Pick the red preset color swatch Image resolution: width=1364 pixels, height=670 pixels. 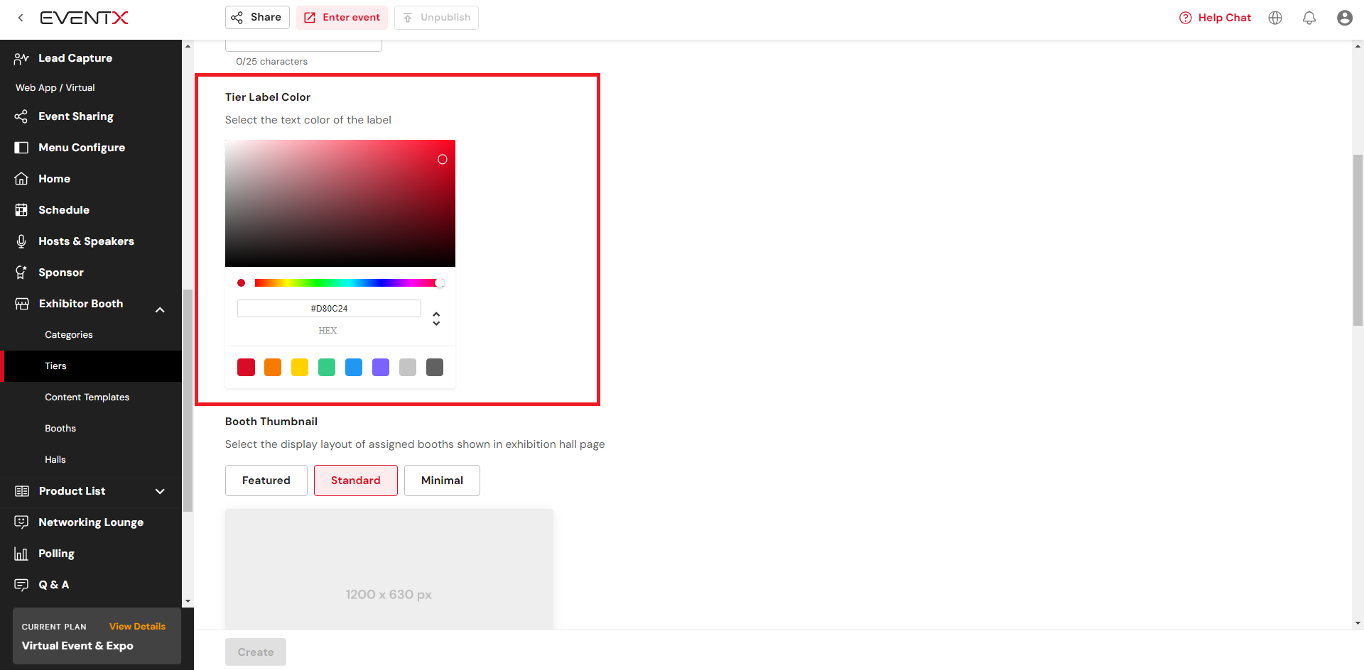tap(246, 367)
